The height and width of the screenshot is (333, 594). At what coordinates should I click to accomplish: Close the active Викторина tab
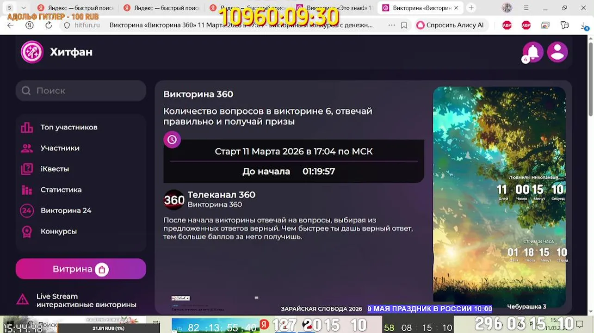coord(456,8)
